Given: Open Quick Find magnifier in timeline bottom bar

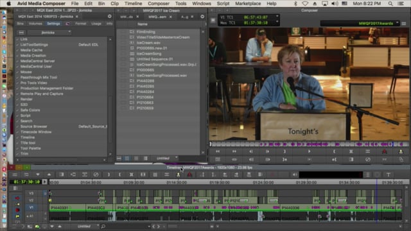Looking at the screenshot, I should click(x=103, y=227).
